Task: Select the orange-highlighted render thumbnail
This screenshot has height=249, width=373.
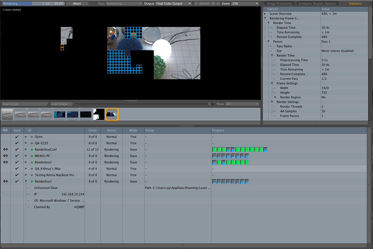Action: point(112,114)
